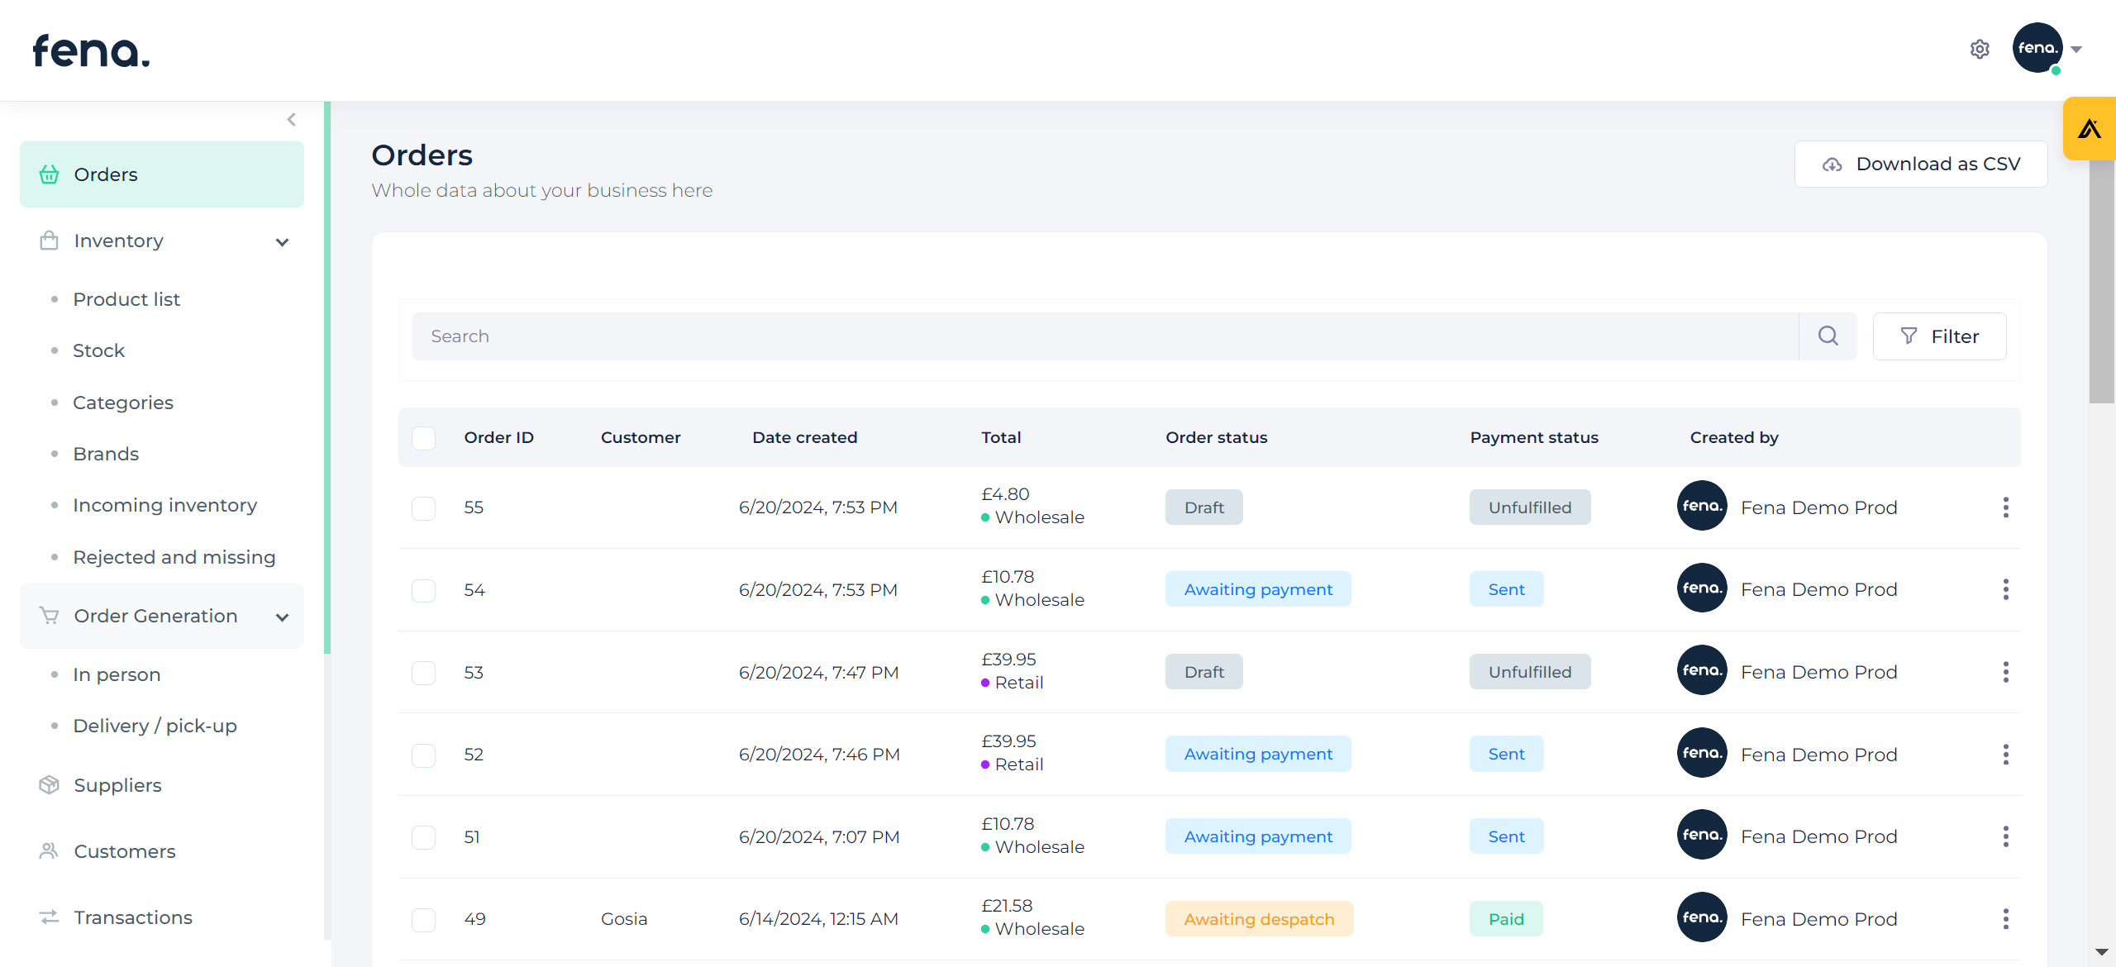This screenshot has height=967, width=2116.
Task: Collapse sidebar with the left chevron
Action: click(x=292, y=120)
